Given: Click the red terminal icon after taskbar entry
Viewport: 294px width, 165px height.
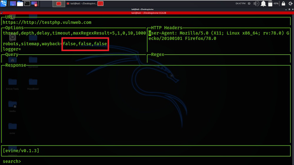Looking at the screenshot, I should pyautogui.click(x=101, y=4).
